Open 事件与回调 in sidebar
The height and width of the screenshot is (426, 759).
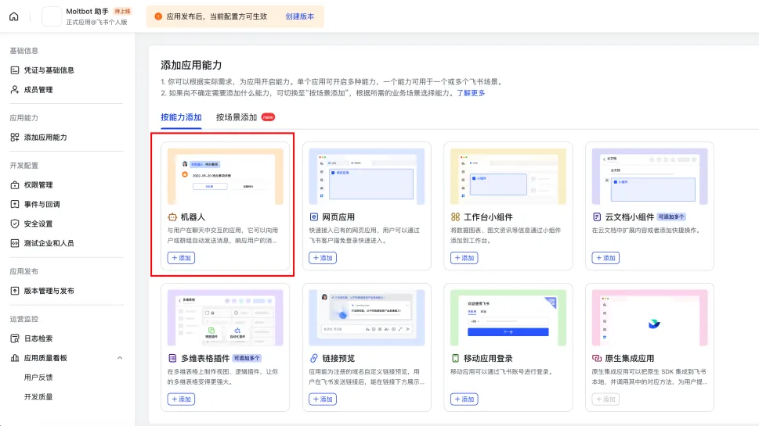[x=42, y=204]
